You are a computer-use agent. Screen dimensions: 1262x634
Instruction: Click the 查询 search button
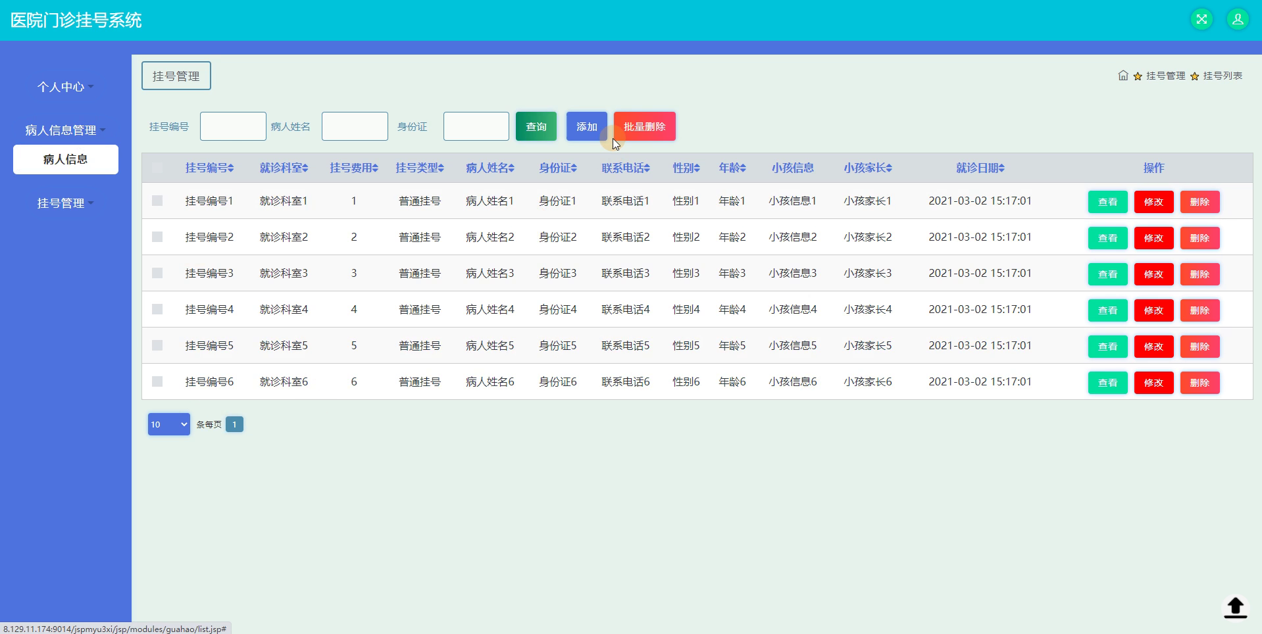pos(536,126)
